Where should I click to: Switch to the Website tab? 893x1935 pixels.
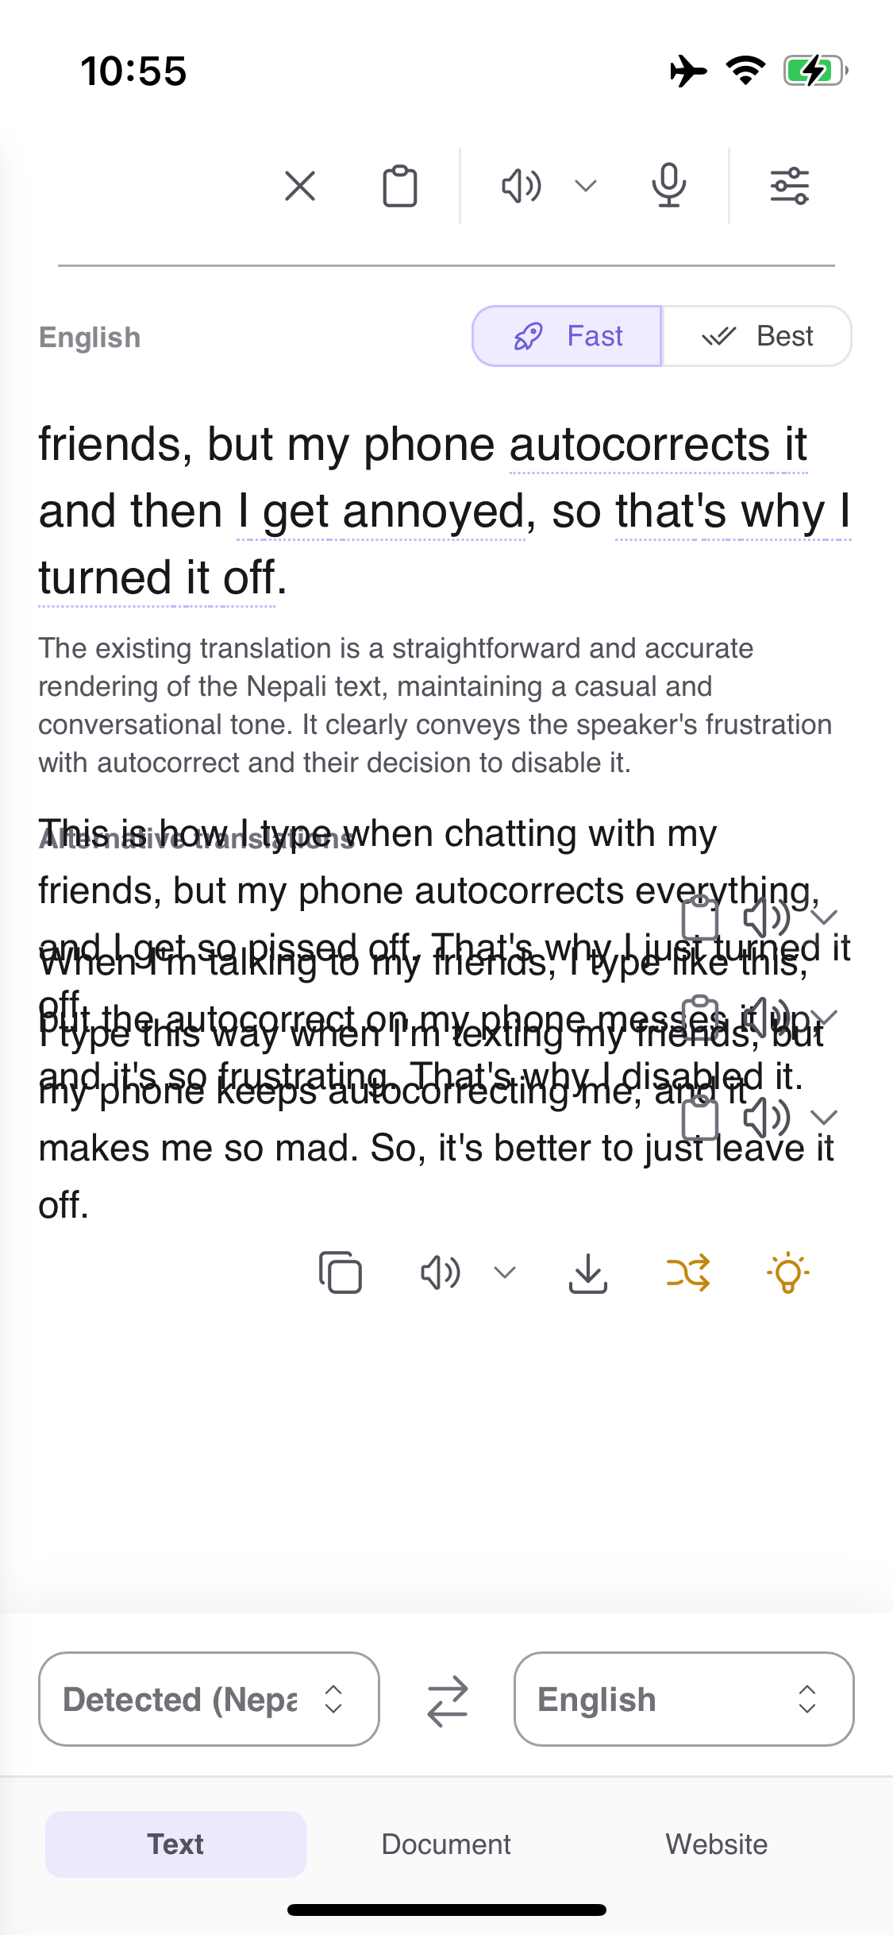point(716,1844)
